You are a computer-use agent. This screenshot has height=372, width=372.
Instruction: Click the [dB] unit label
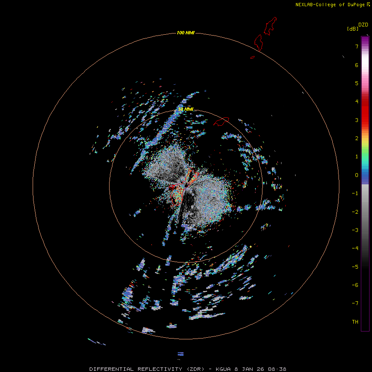point(353,29)
